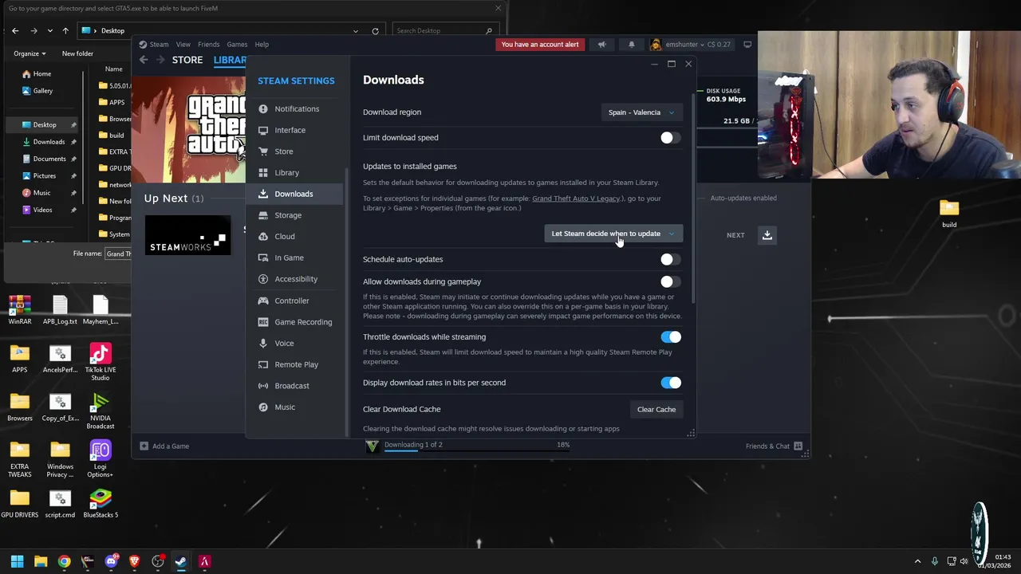This screenshot has width=1021, height=574.
Task: Open Friends menu in Steam
Action: click(x=208, y=45)
